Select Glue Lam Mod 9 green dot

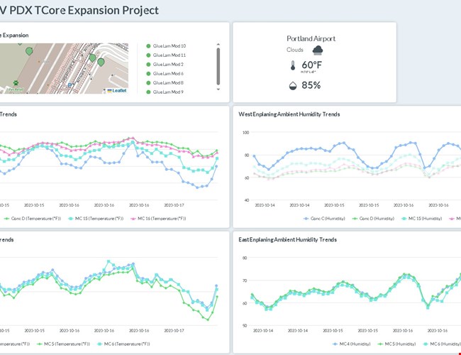click(x=148, y=92)
